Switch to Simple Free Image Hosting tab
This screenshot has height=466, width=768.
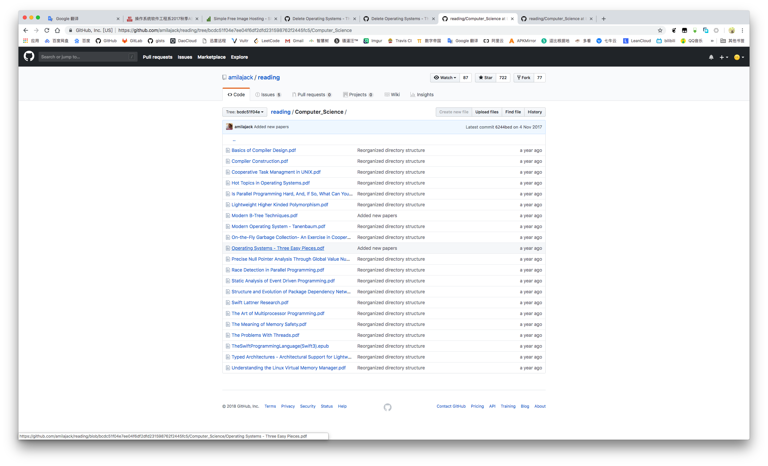[242, 19]
